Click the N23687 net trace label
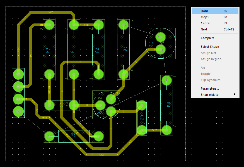 pyautogui.click(x=49, y=90)
